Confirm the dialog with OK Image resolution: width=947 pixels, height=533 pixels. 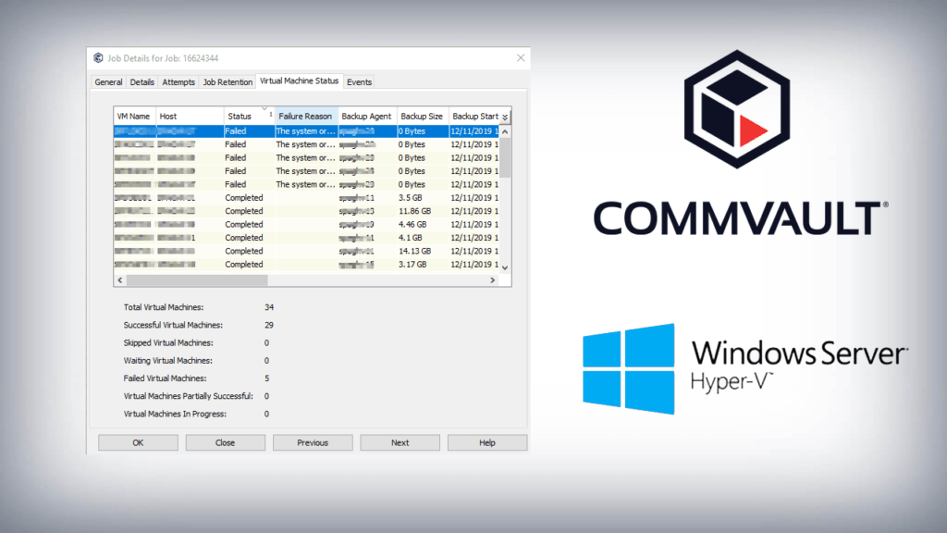[x=137, y=442]
